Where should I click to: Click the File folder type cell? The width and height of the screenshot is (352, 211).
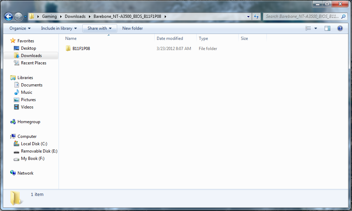point(208,49)
